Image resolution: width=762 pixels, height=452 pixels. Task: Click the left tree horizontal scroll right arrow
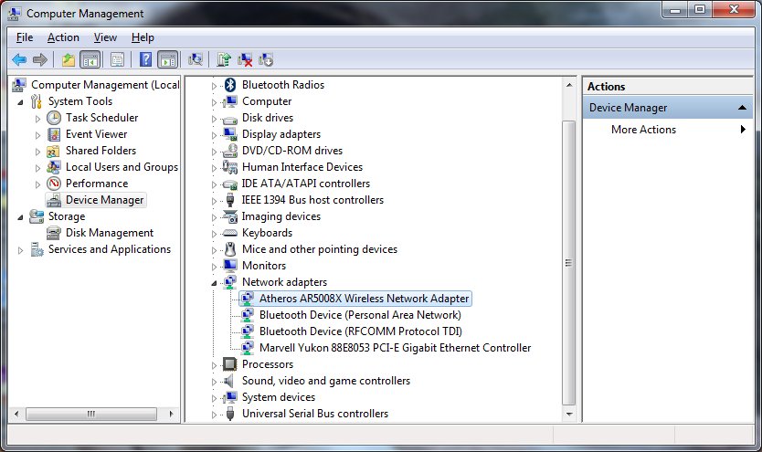171,415
